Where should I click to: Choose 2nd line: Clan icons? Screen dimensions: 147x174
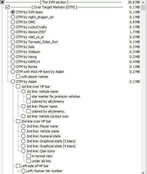point(23,151)
